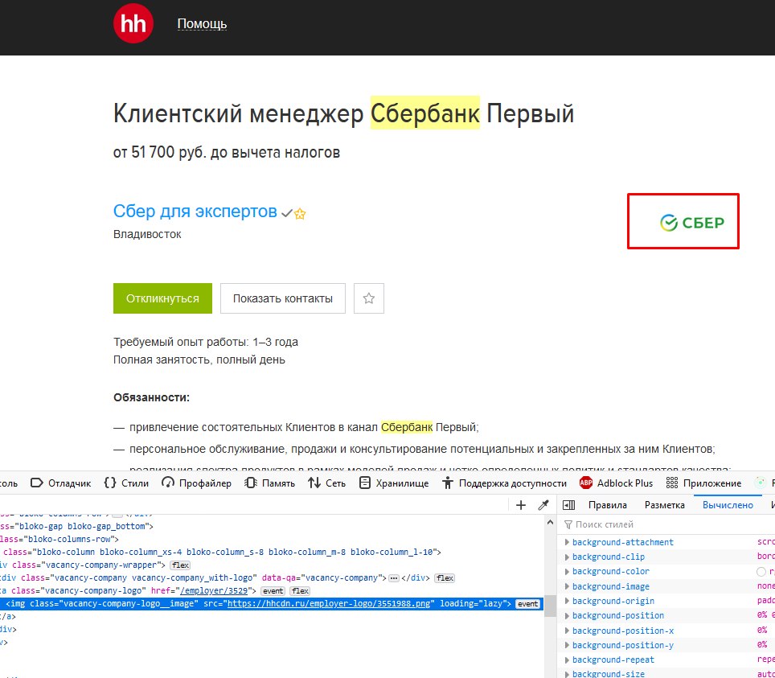Click the flex badge on vacancy-company-logo anchor
The image size is (775, 678).
point(300,590)
